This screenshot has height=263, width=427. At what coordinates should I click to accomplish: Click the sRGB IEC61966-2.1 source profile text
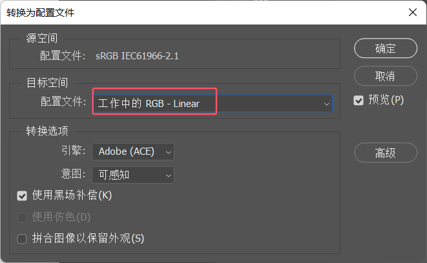(x=136, y=56)
